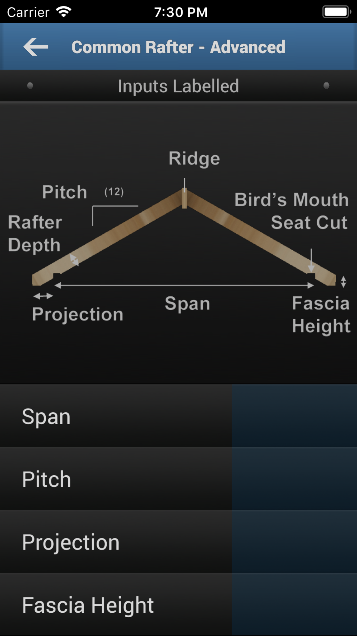Tap the Projection double-arrow in diagram
Screen dimensions: 357x636
point(43,296)
